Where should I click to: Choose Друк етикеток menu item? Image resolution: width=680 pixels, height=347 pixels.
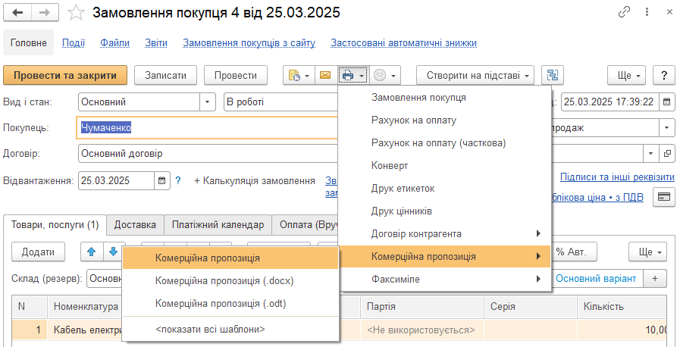coord(444,189)
